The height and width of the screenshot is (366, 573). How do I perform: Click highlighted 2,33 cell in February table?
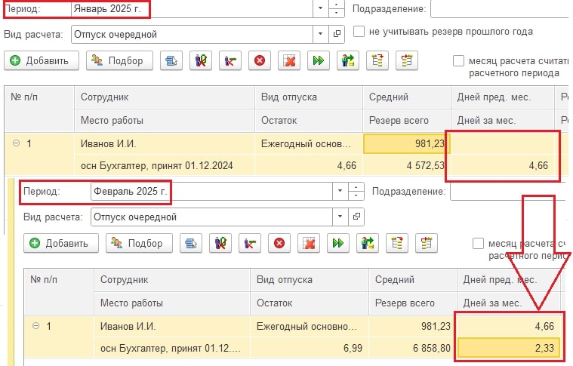coord(509,348)
